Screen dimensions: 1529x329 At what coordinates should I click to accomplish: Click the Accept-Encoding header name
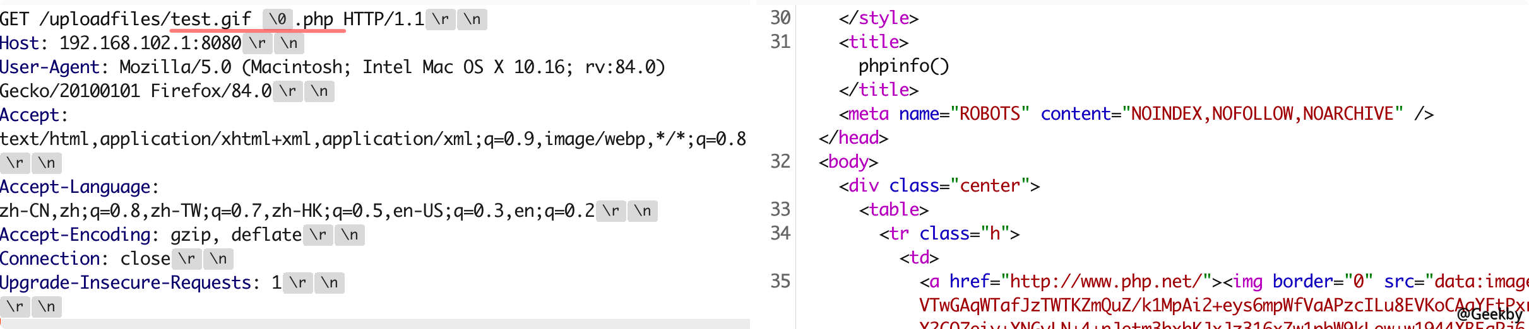[x=75, y=235]
